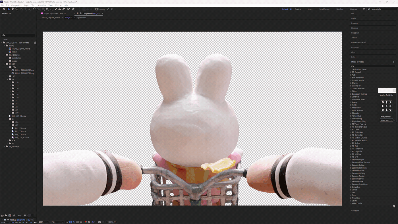Click the up arrow in Anchor Point Mover
The image size is (398, 224).
[387, 102]
